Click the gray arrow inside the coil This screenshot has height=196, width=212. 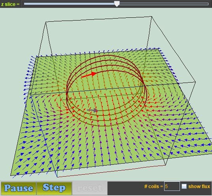[x=93, y=110]
